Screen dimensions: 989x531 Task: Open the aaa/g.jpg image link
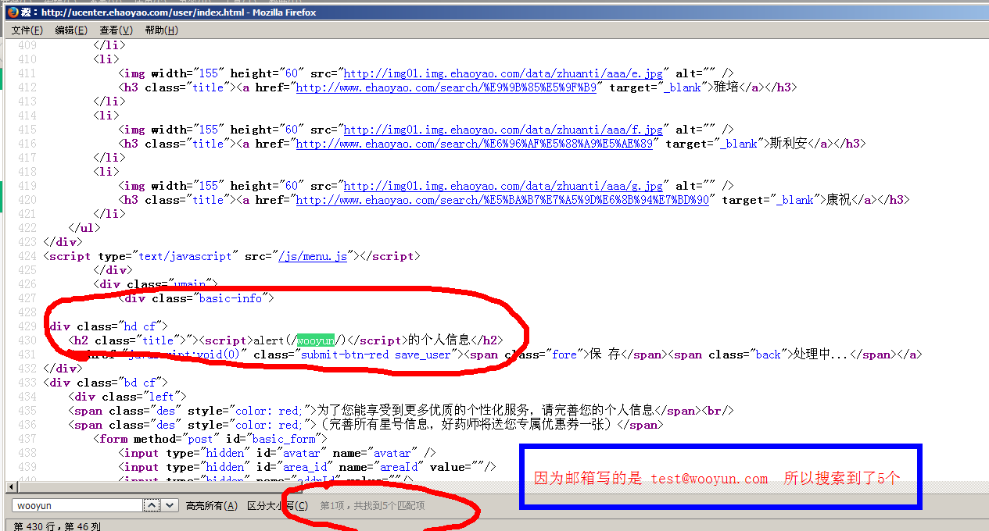[x=503, y=186]
